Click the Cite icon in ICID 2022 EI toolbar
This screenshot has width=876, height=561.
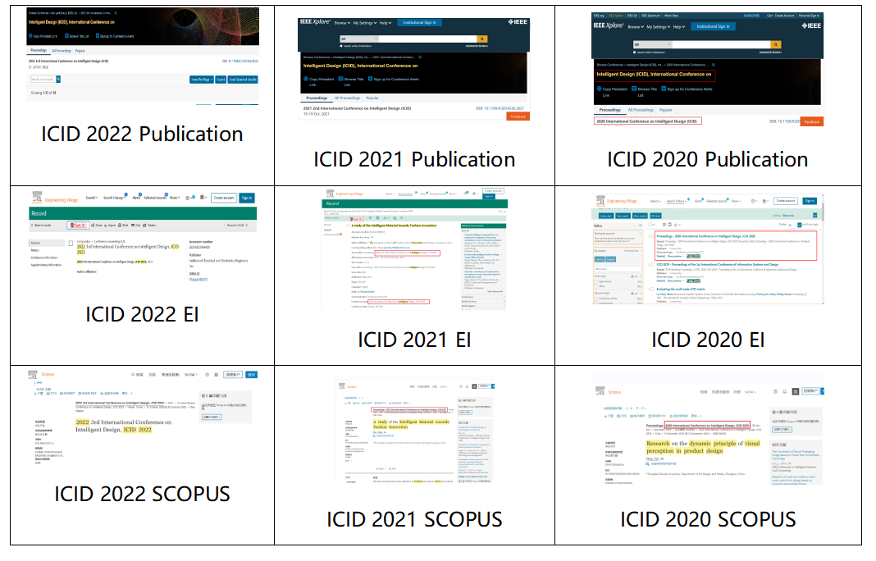click(x=132, y=226)
